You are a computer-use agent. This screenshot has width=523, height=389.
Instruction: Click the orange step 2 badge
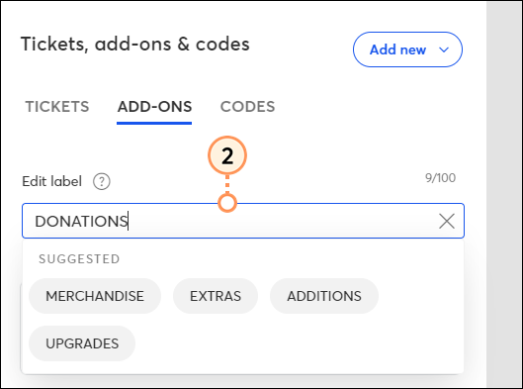[x=227, y=155]
